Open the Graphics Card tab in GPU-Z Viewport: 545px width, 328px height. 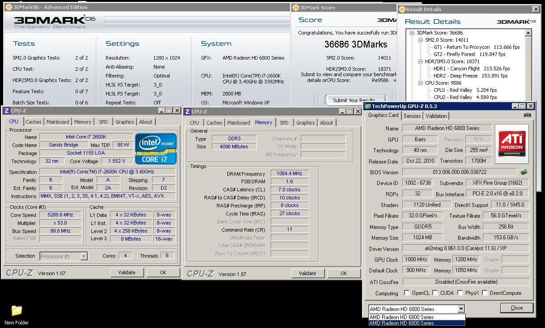point(383,115)
